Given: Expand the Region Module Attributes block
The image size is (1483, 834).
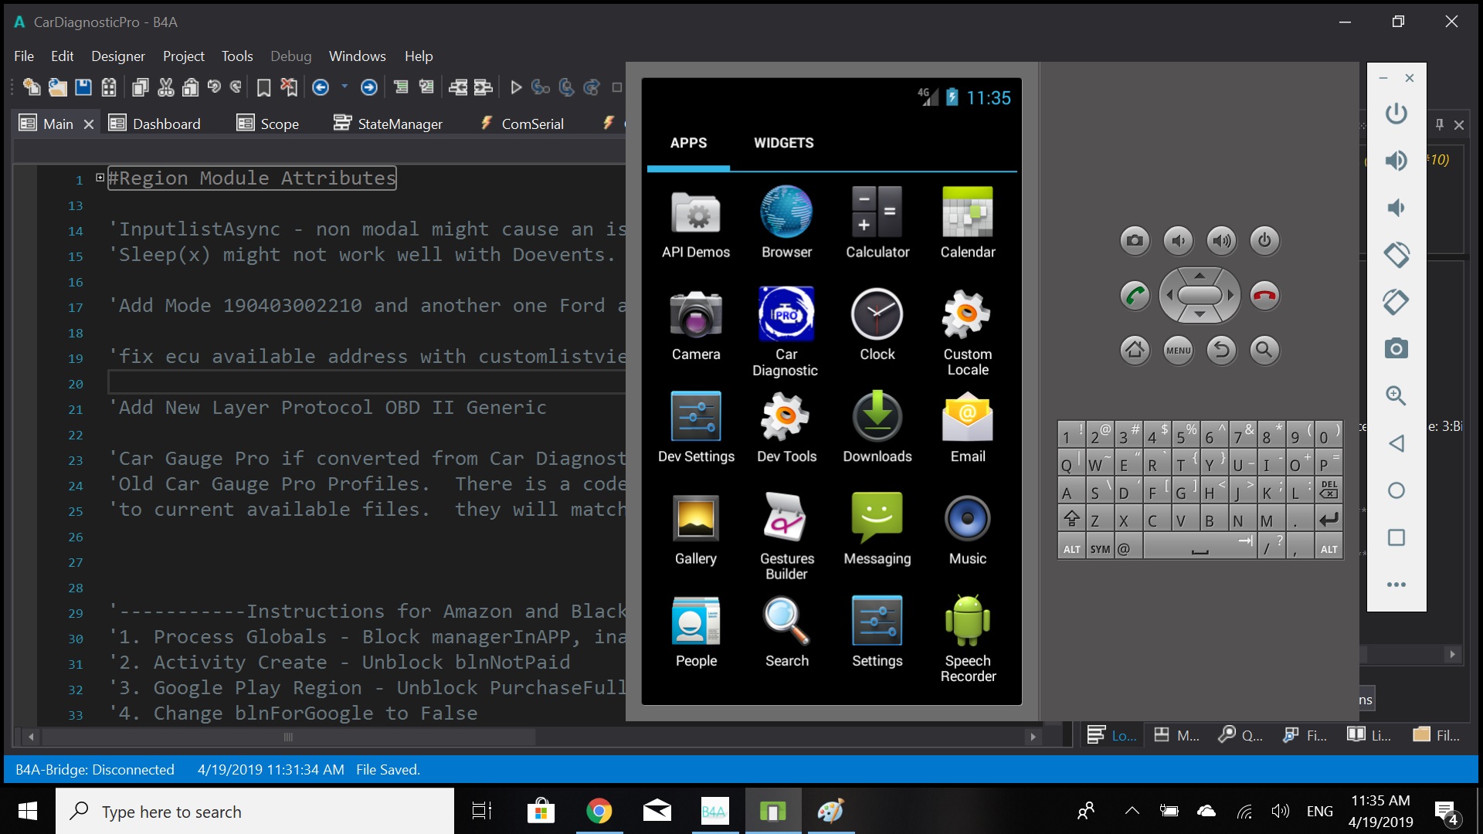Looking at the screenshot, I should [100, 178].
